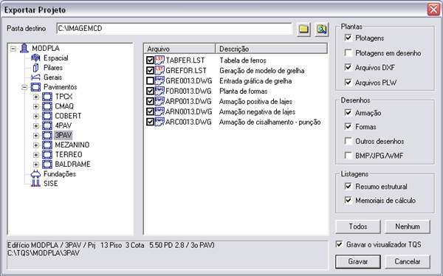Screen dimensions: 443x276
Task: Toggle the Formas drawings checkbox
Action: tap(348, 126)
